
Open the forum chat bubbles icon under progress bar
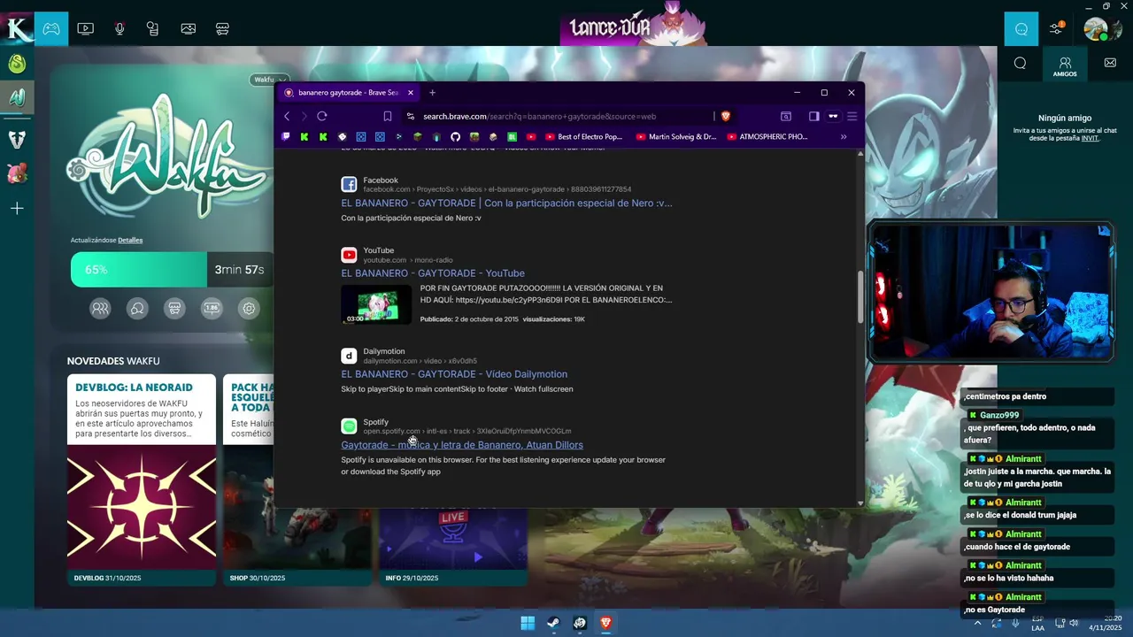click(x=137, y=309)
